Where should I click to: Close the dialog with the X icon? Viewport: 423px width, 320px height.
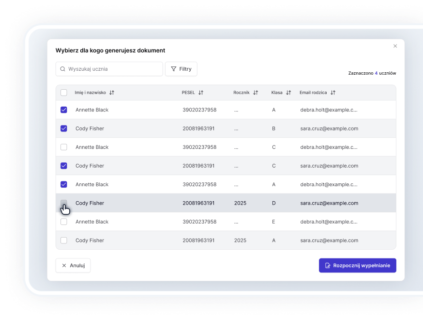click(395, 46)
